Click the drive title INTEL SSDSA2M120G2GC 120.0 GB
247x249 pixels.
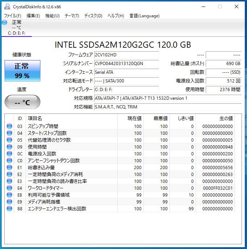click(x=123, y=44)
